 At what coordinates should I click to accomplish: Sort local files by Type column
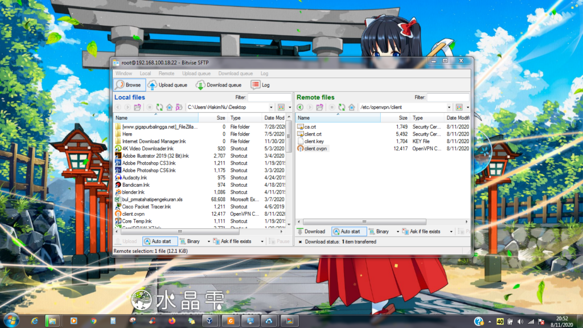tap(245, 118)
